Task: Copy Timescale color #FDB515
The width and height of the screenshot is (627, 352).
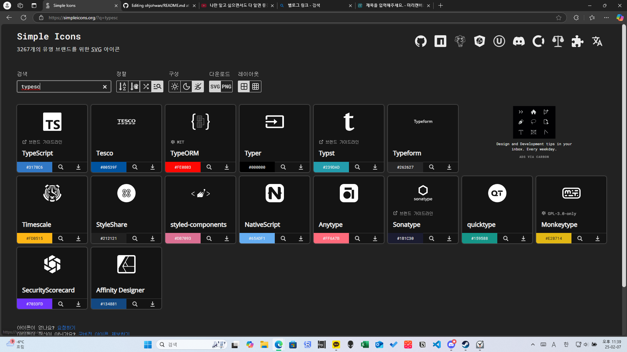Action: point(35,238)
